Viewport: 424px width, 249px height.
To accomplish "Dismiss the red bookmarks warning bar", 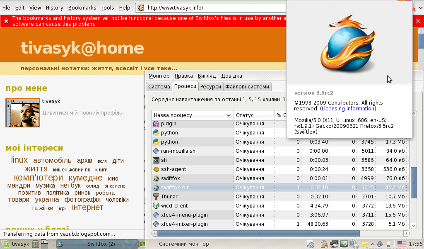I will 418,21.
